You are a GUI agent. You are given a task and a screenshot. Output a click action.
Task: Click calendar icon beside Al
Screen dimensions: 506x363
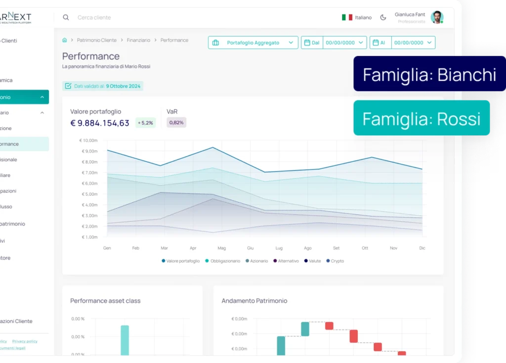(x=375, y=43)
